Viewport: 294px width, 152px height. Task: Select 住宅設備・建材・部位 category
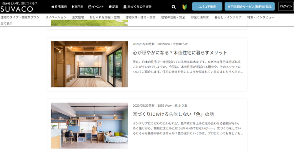point(140,17)
